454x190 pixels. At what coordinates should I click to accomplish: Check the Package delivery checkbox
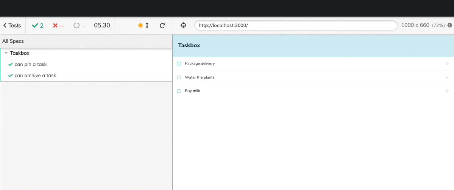pos(179,64)
